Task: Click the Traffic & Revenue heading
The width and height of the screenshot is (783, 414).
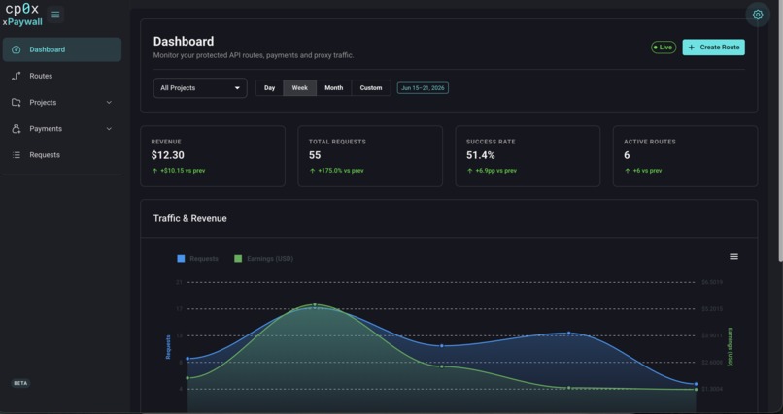Action: [x=189, y=218]
